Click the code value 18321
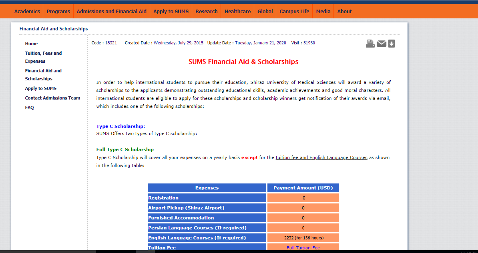Viewport: 478px width, 253px height. pos(111,43)
